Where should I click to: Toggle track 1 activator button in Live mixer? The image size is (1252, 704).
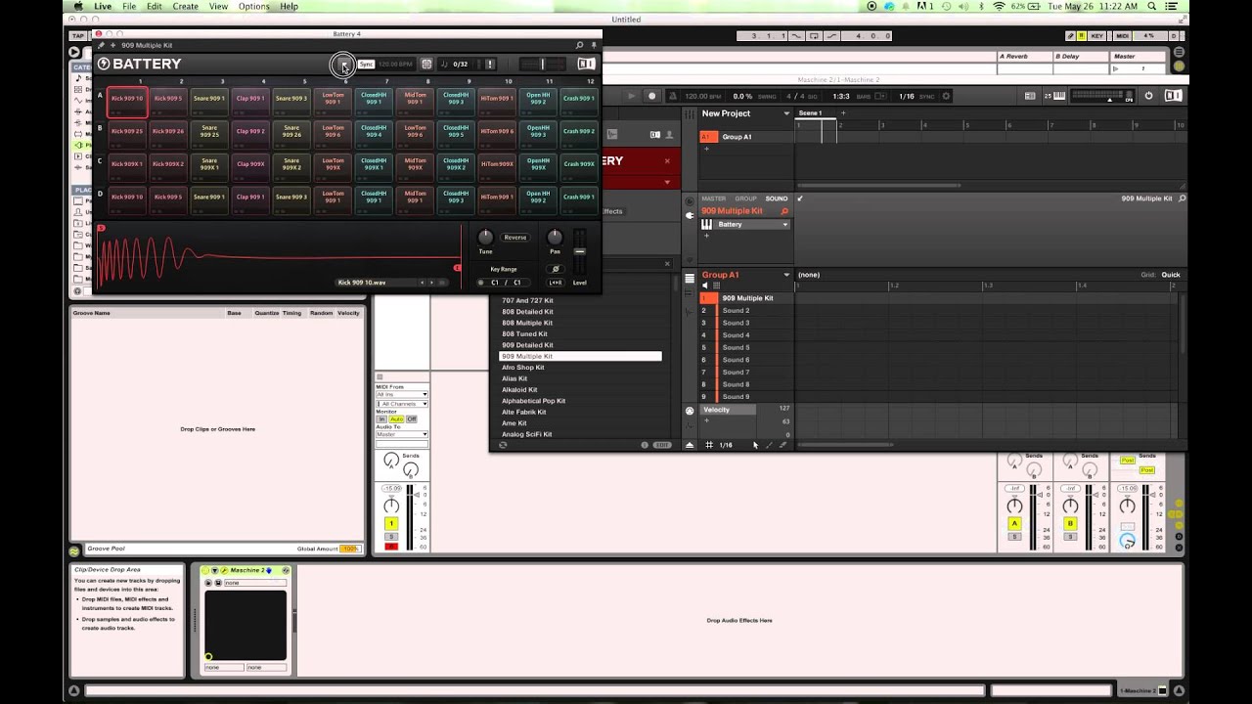point(391,525)
